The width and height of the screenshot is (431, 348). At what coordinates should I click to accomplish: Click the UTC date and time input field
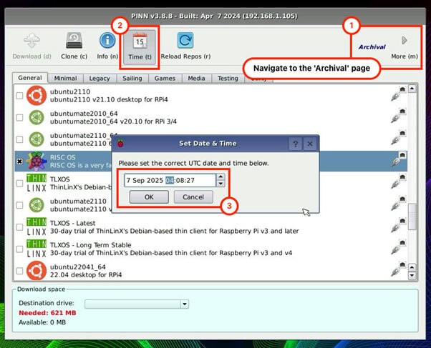click(170, 180)
